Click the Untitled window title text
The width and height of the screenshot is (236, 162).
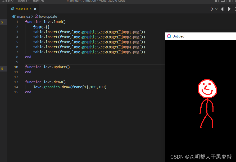[x=178, y=36]
